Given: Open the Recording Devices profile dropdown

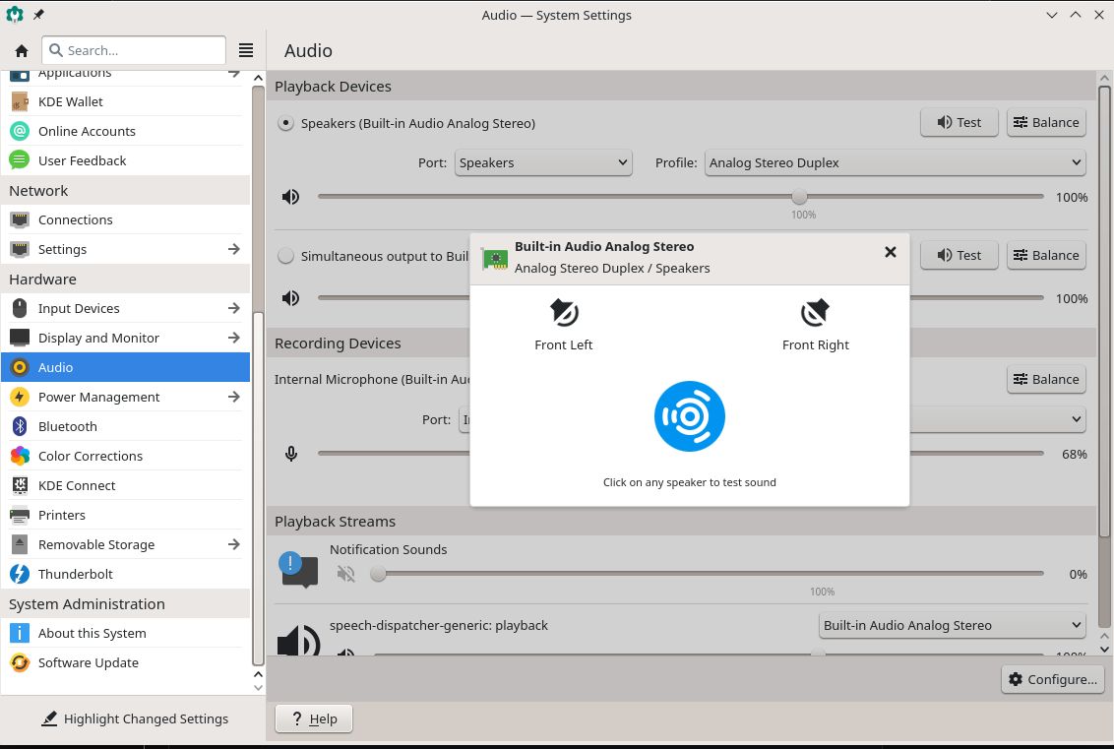Looking at the screenshot, I should point(998,419).
